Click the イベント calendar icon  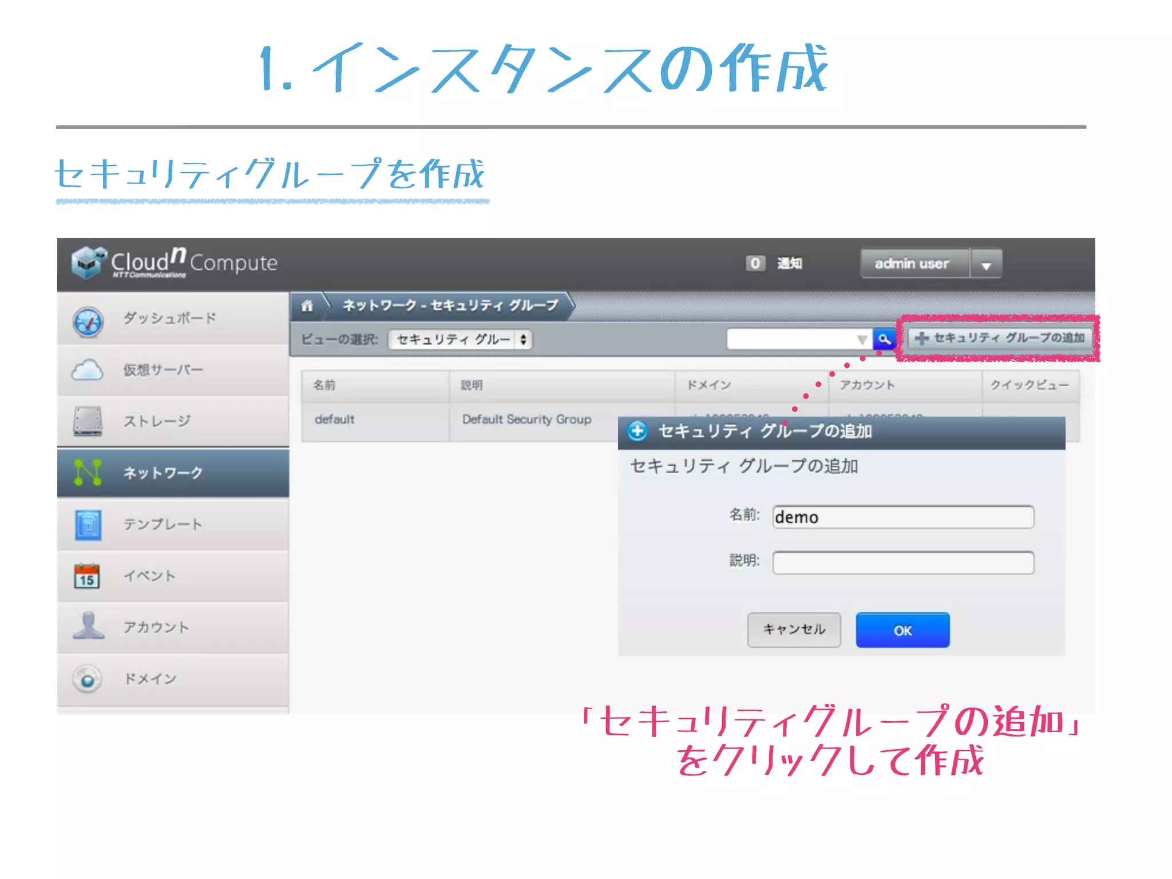(x=88, y=576)
